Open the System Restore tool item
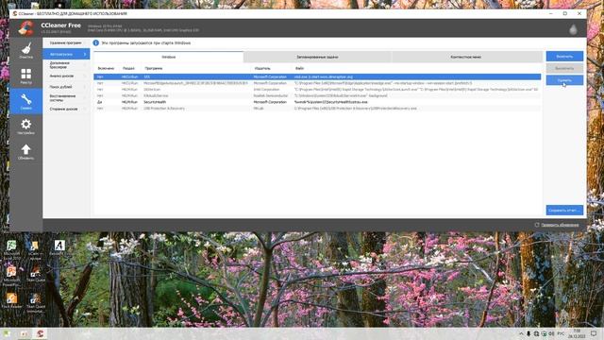 (66, 98)
